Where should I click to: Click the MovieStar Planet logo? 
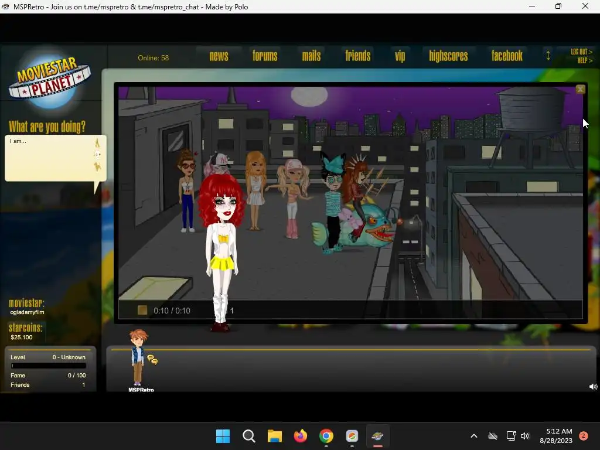(x=50, y=81)
